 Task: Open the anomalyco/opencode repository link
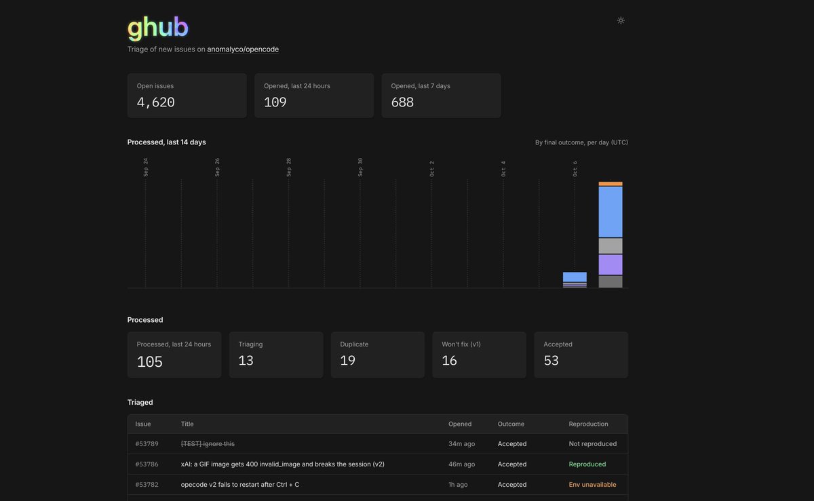pos(243,49)
